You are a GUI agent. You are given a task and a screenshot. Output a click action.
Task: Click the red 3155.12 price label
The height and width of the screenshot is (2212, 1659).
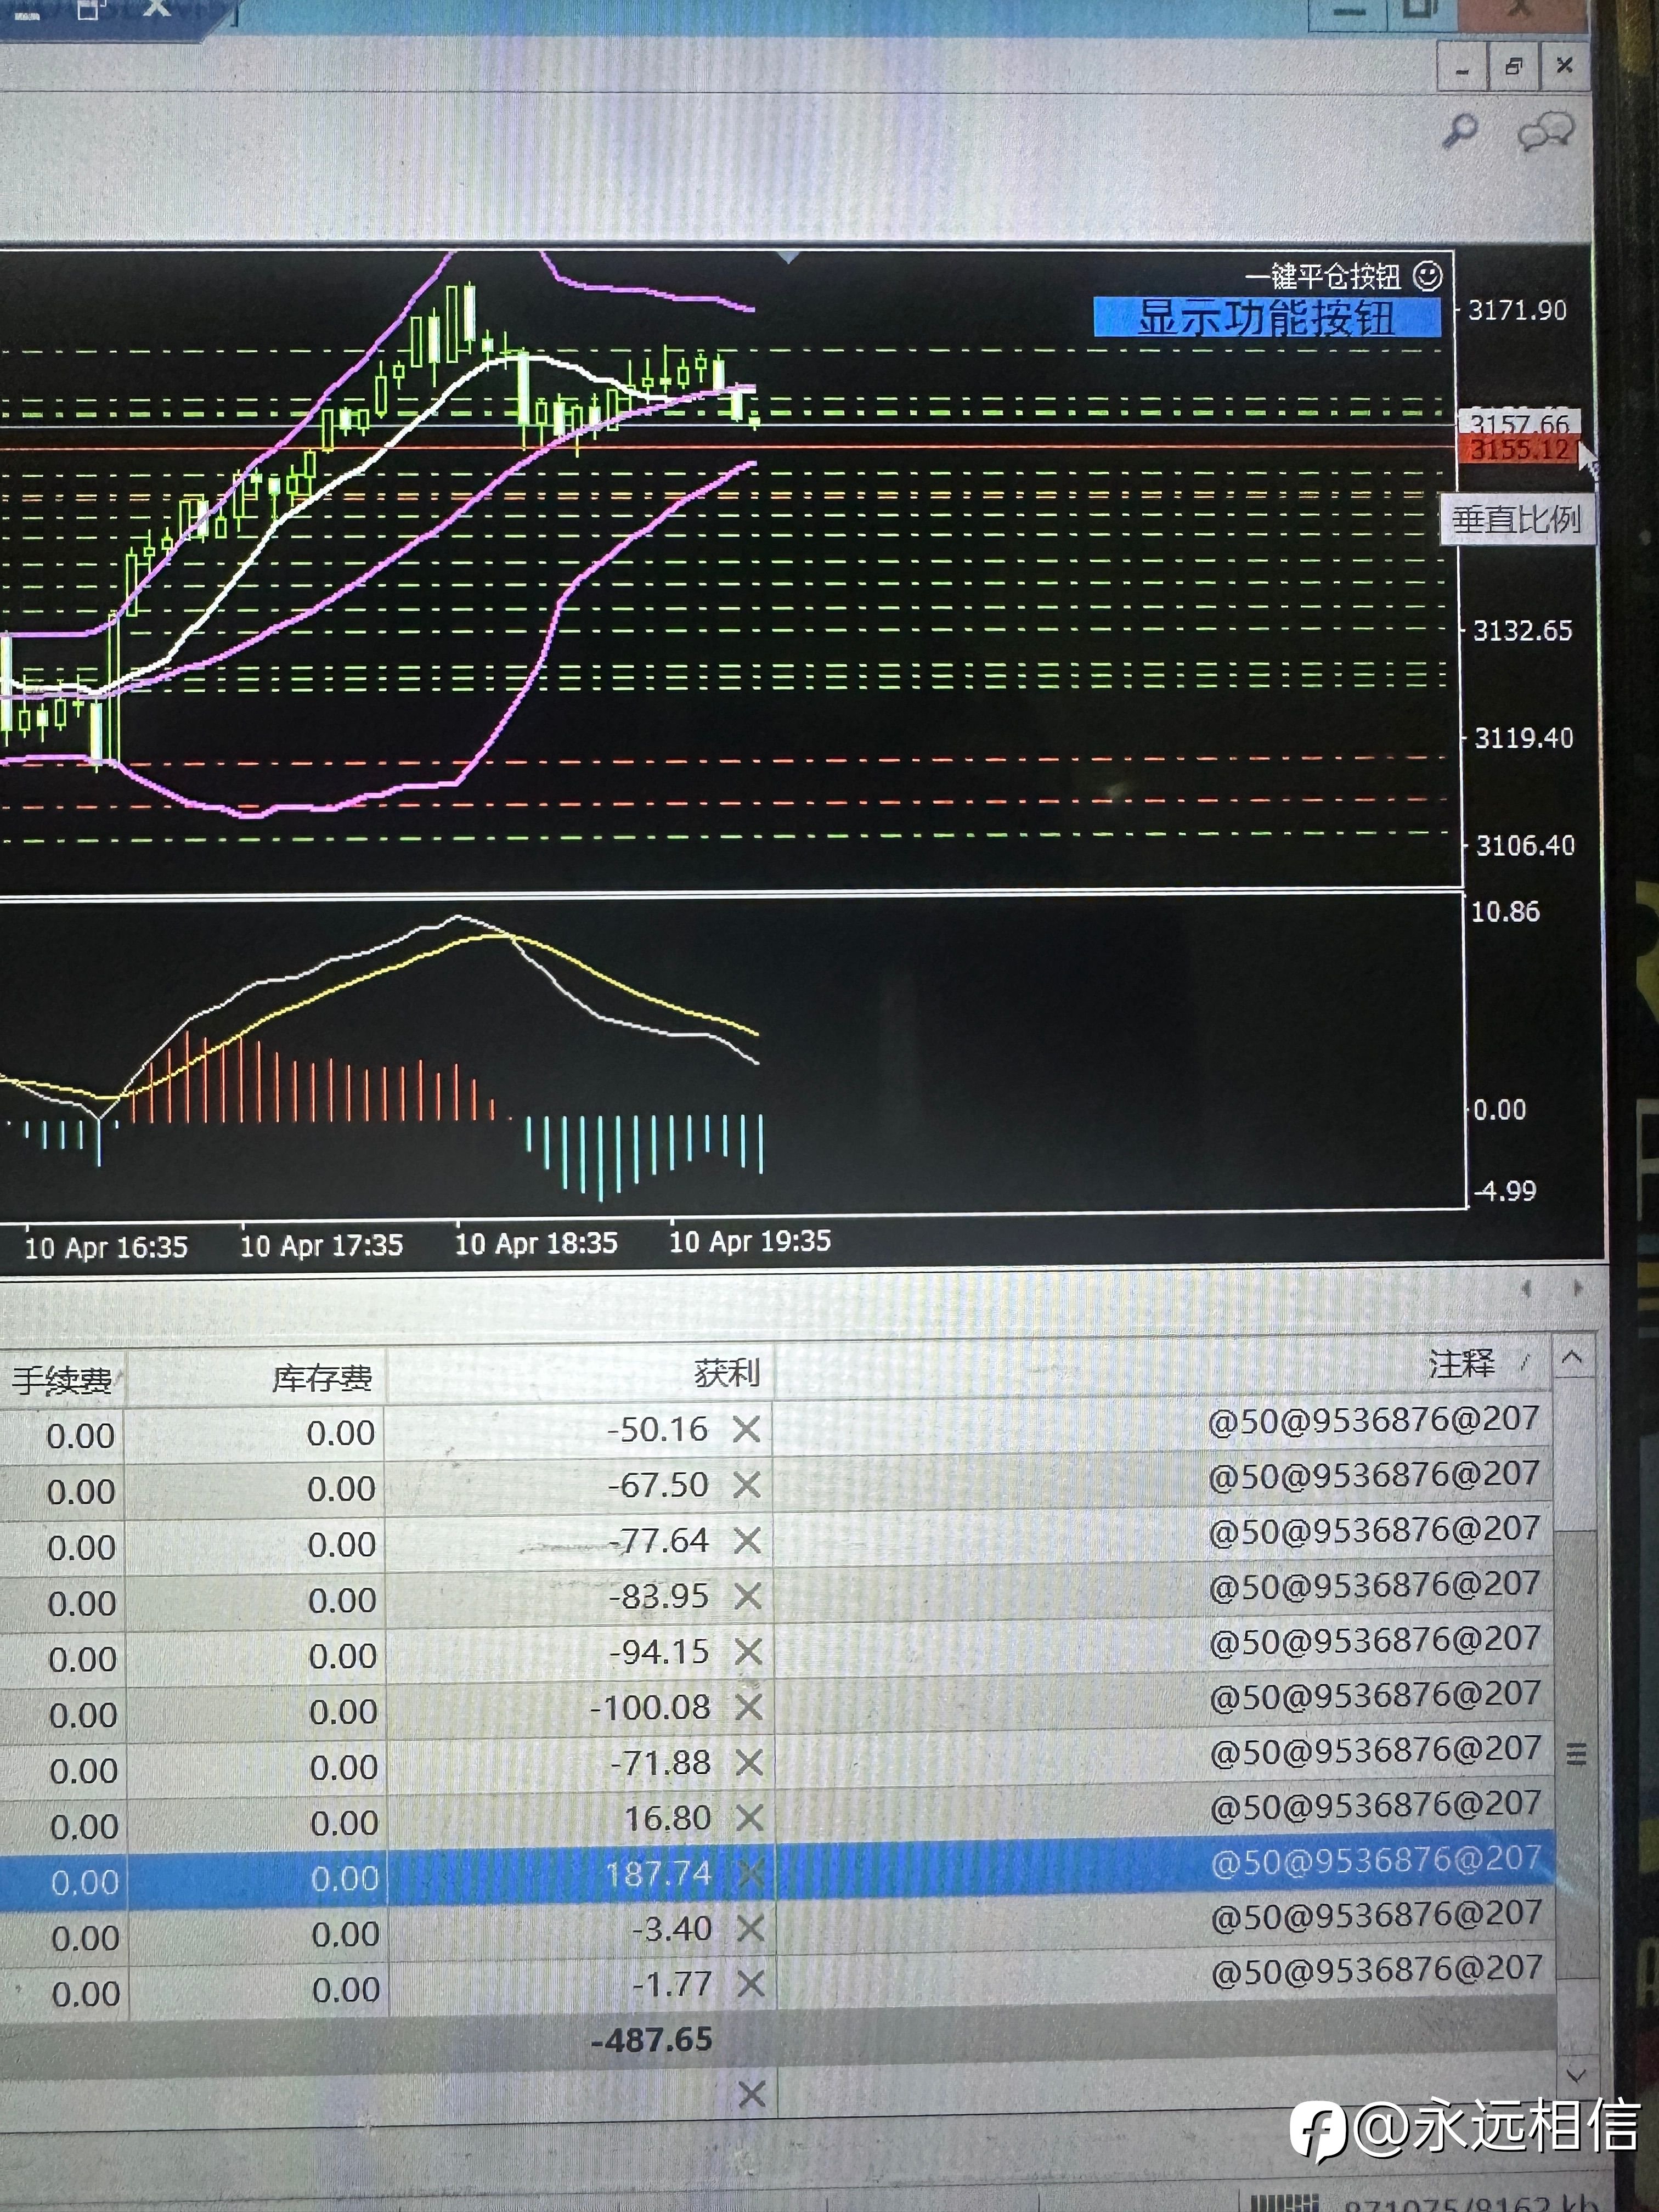(1519, 449)
